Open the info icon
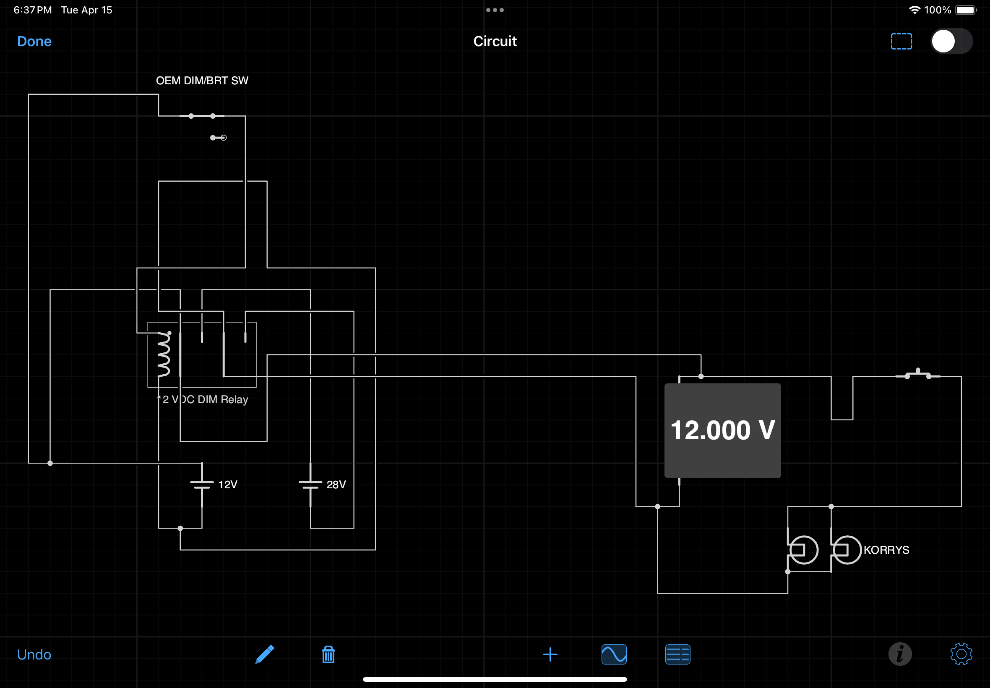990x688 pixels. pyautogui.click(x=900, y=654)
